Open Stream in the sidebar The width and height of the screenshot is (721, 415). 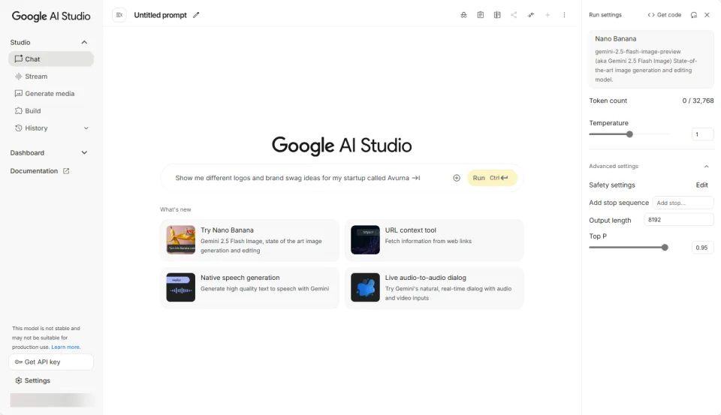click(51, 77)
